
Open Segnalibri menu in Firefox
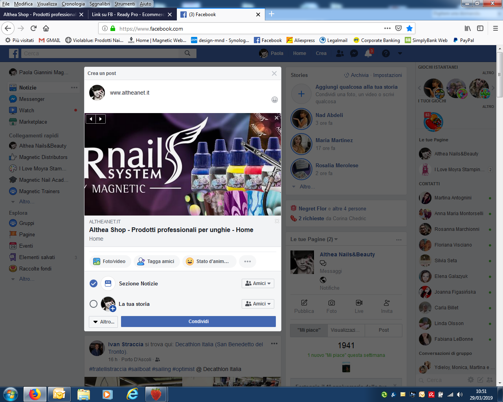(x=100, y=4)
